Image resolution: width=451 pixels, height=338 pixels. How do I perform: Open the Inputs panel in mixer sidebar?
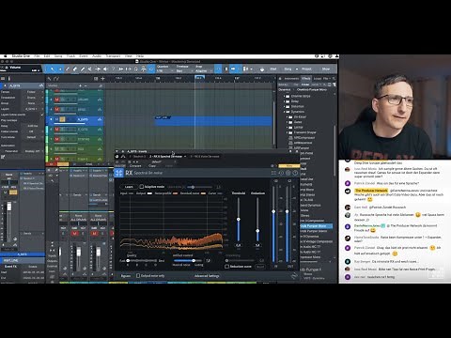click(x=52, y=256)
